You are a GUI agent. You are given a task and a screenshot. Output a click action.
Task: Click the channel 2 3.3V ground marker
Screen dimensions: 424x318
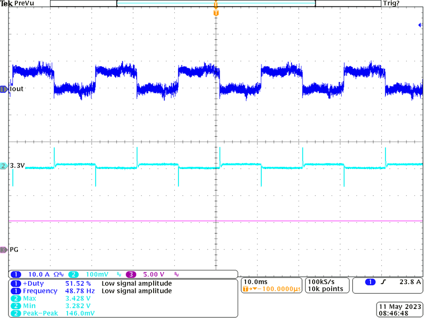[x=4, y=166]
